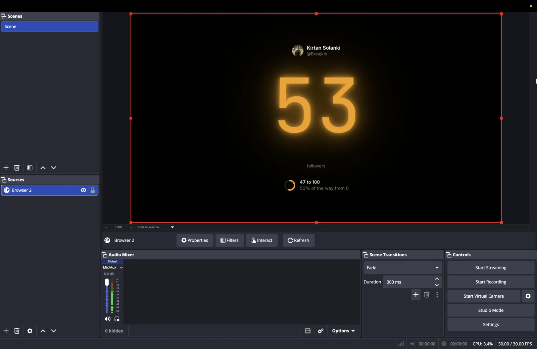Click streaming status icon in status bar
The image size is (537, 349).
(x=412, y=344)
